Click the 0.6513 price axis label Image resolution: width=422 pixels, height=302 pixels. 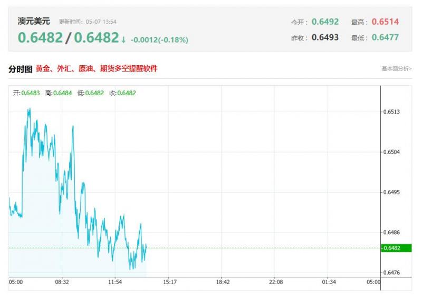pyautogui.click(x=391, y=112)
